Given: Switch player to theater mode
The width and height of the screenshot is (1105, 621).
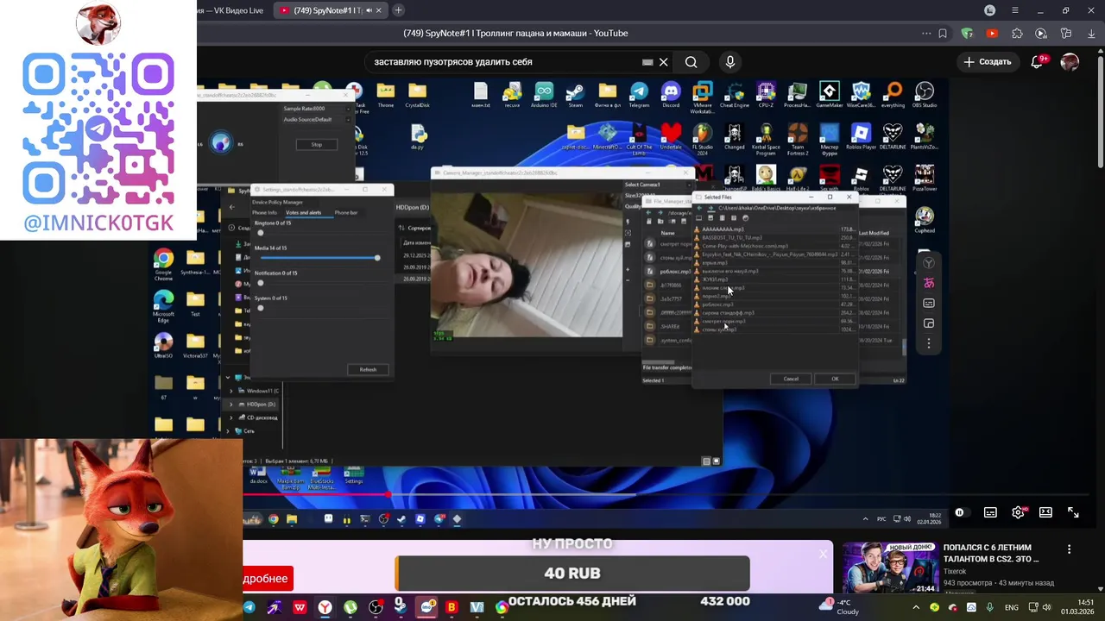Looking at the screenshot, I should (1045, 512).
